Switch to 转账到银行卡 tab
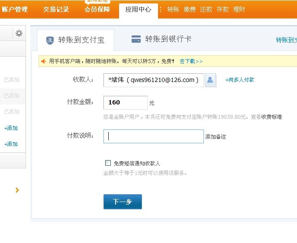The height and width of the screenshot is (243, 297). (x=161, y=39)
